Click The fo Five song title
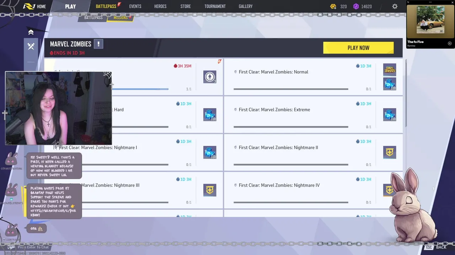 415,42
